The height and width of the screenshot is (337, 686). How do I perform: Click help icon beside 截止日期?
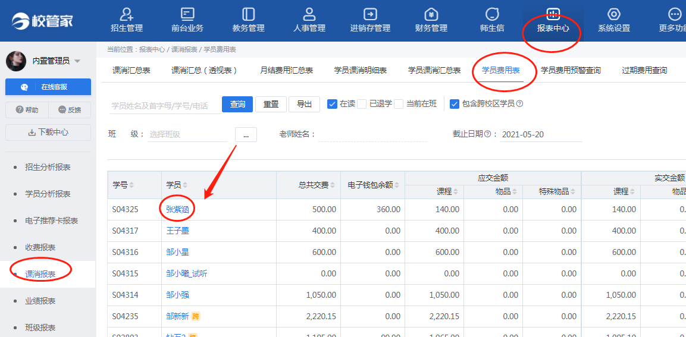click(x=488, y=134)
